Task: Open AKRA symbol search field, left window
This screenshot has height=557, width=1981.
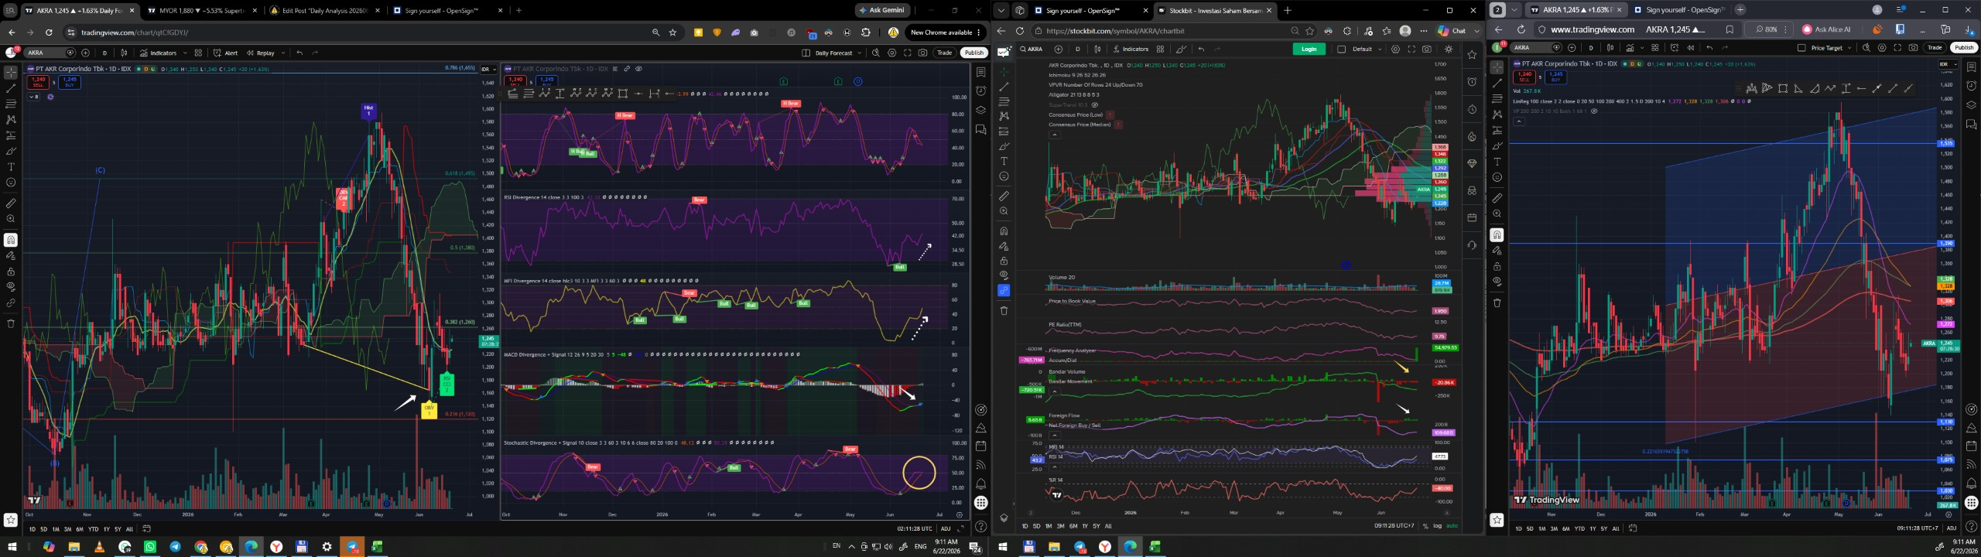Action: click(50, 53)
